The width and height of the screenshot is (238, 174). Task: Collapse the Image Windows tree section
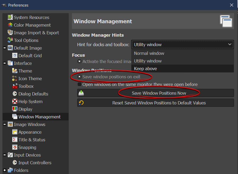pyautogui.click(x=5, y=124)
